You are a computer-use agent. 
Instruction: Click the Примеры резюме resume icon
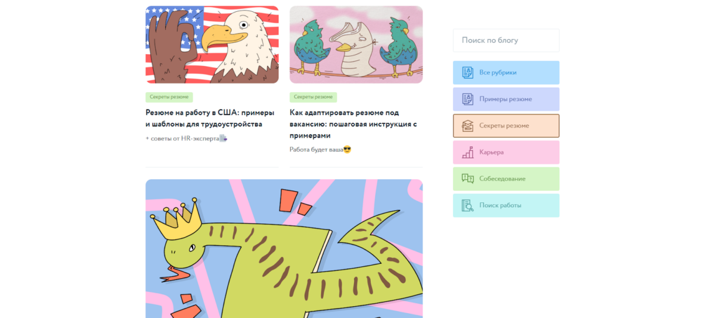tap(467, 99)
